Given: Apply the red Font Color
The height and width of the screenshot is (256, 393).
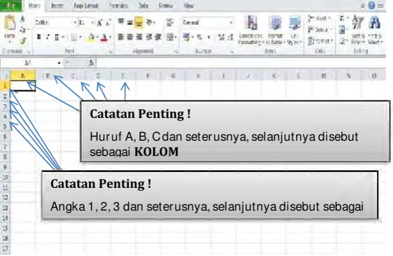Looking at the screenshot, I should point(104,38).
